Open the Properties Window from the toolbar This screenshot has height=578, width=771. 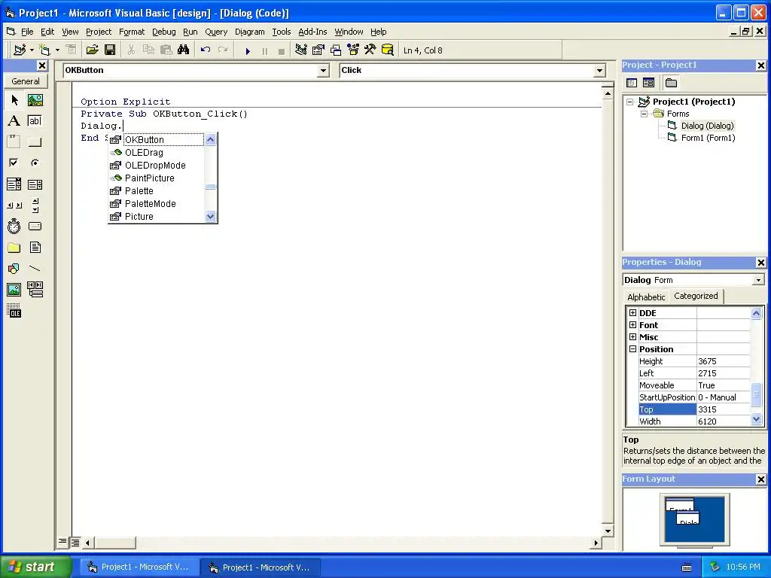(318, 50)
